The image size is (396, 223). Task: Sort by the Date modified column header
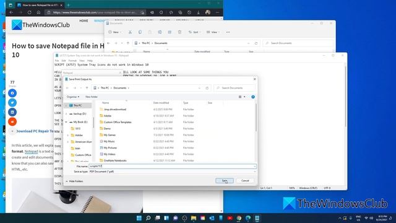pos(161,103)
